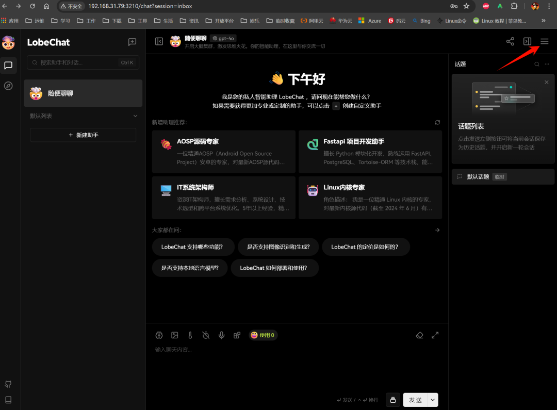The image size is (557, 410).
Task: Ask LobeChat 支持哪些功能?
Action: point(192,247)
